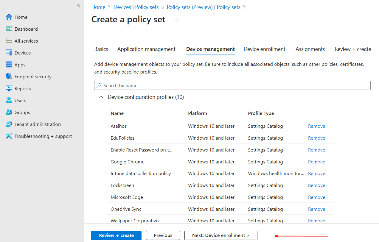Select the Microsoft Edge profile name

click(127, 197)
